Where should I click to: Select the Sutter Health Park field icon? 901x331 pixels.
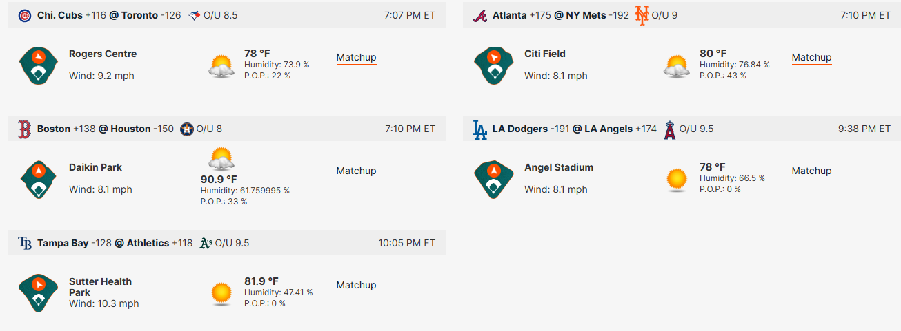(x=38, y=293)
